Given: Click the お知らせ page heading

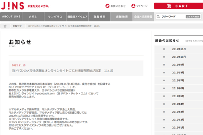Looking at the screenshot, I should click(20, 42).
